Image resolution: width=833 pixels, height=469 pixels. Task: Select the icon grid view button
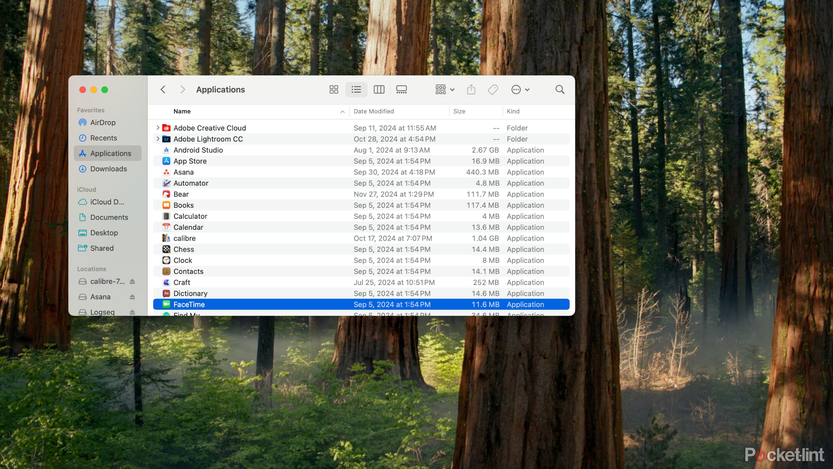pos(333,89)
